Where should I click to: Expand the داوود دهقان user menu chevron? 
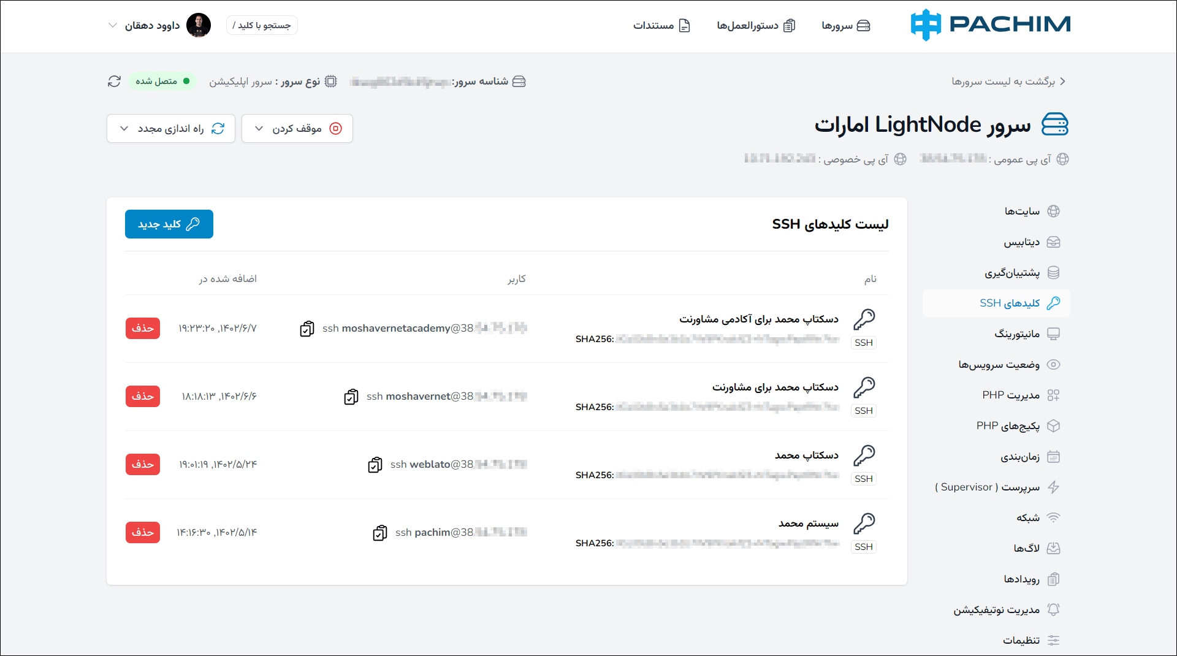[112, 25]
